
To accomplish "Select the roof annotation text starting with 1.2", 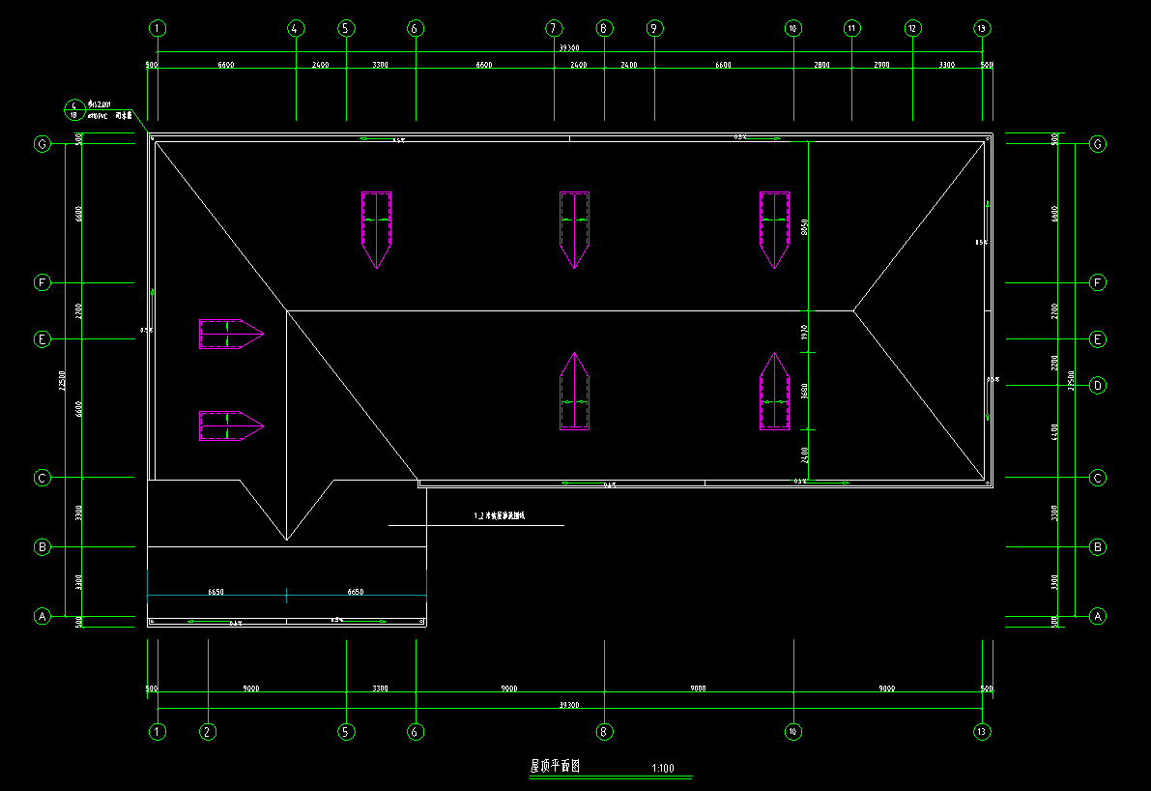I will [498, 516].
